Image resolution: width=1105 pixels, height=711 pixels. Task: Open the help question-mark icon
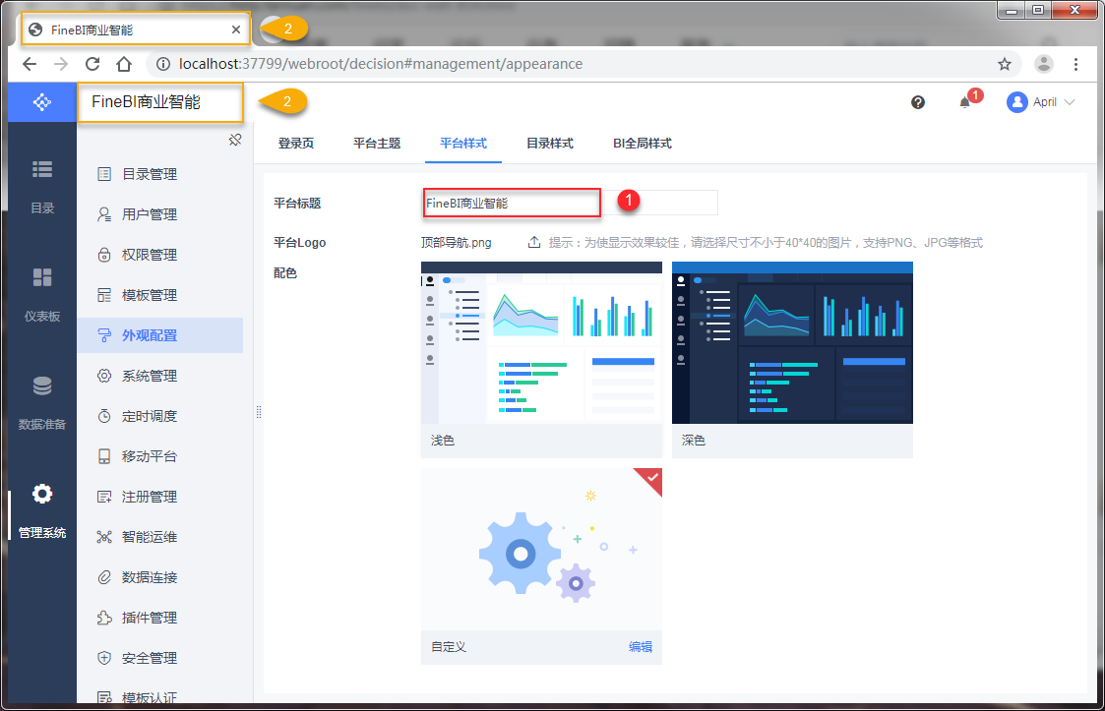tap(917, 102)
